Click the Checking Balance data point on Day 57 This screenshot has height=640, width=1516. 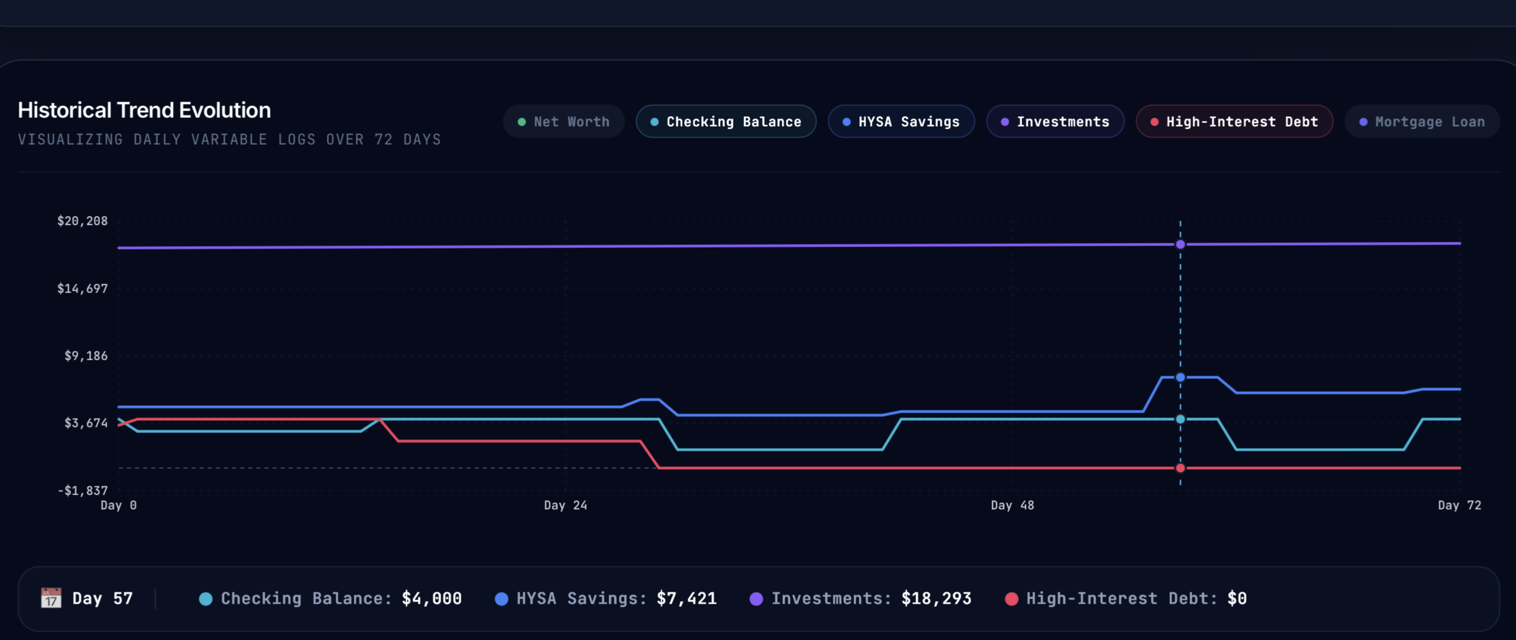tap(1180, 419)
